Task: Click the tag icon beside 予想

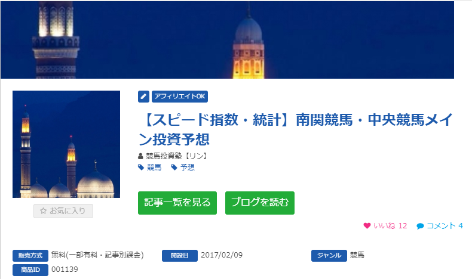Action: [174, 168]
